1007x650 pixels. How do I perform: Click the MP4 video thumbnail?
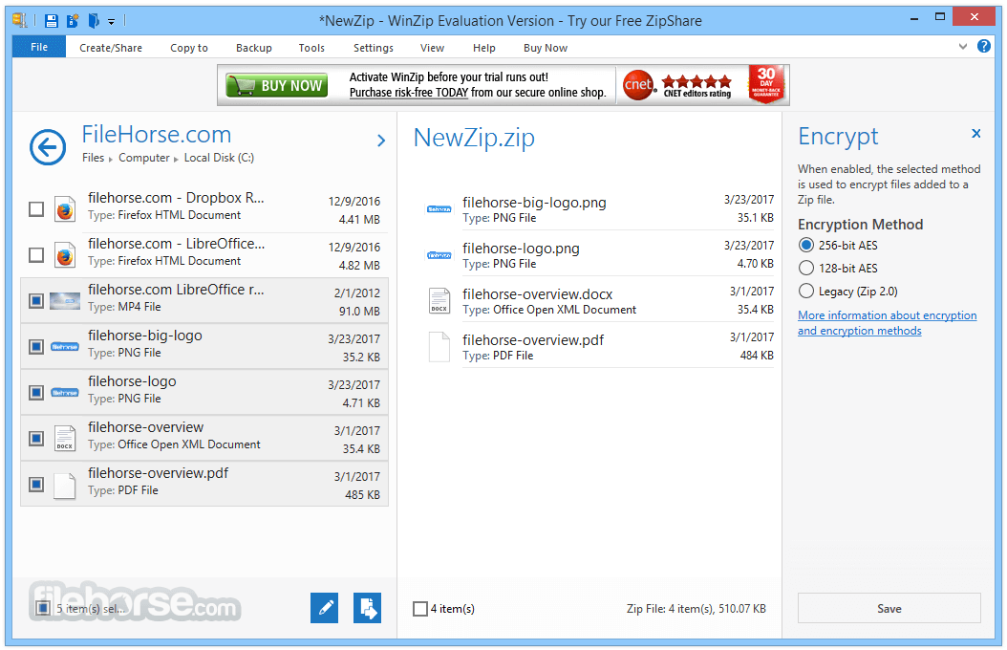coord(65,300)
